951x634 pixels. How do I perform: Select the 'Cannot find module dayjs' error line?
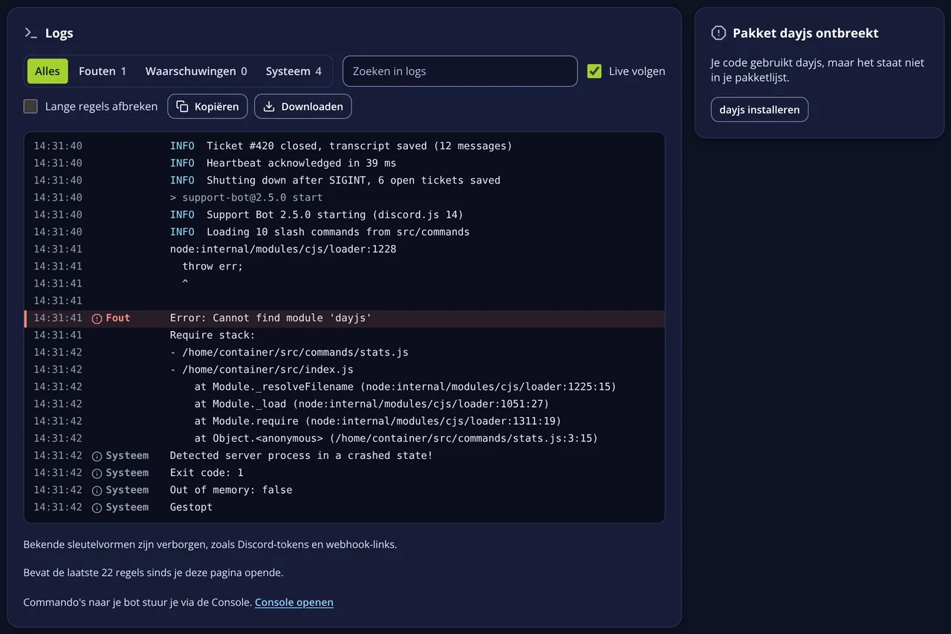(345, 318)
